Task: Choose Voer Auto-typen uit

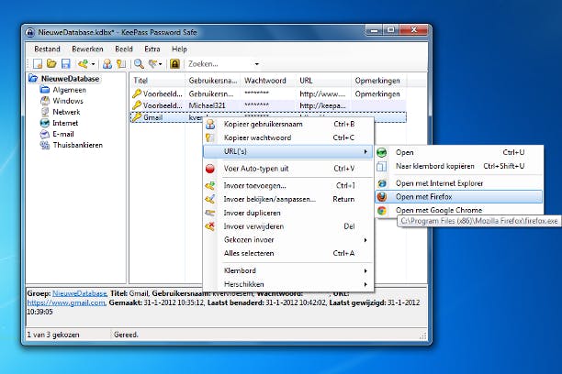Action: pyautogui.click(x=288, y=169)
